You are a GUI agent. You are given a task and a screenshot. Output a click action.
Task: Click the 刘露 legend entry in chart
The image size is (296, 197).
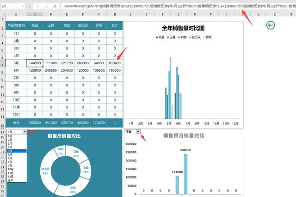coord(182,37)
